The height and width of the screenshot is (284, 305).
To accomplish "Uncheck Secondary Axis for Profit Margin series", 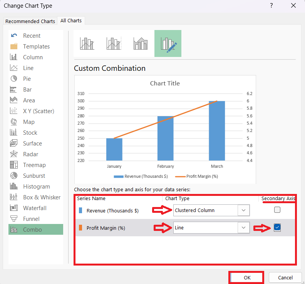I will (x=277, y=227).
